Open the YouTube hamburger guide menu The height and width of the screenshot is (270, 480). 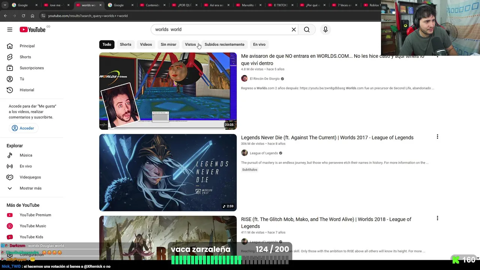point(10,30)
